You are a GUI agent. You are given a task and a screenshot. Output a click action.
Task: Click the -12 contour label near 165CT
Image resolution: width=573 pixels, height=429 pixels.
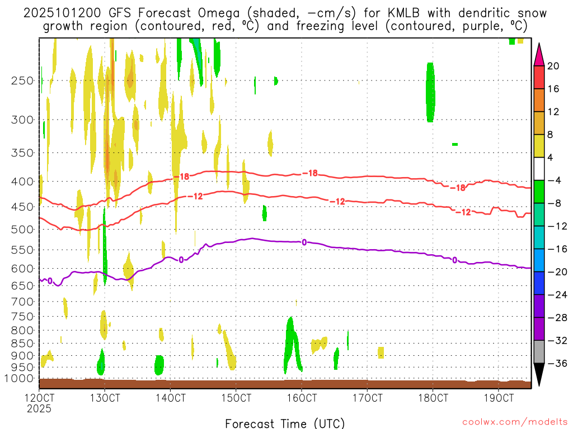point(337,201)
